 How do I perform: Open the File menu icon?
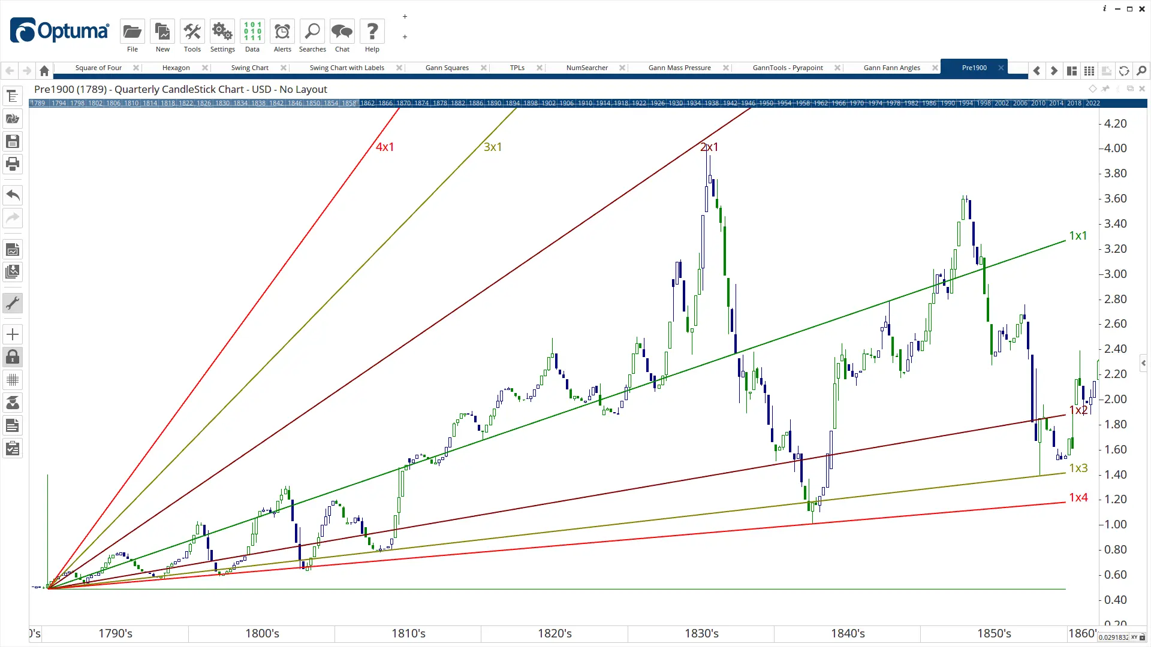pos(132,32)
